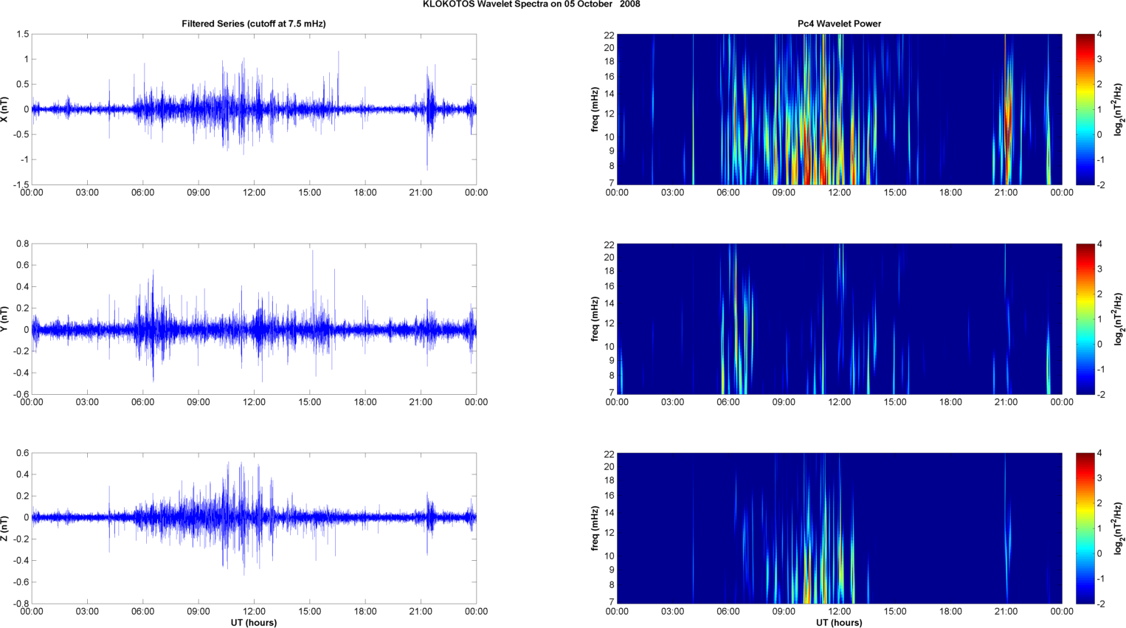This screenshot has height=628, width=1126.
Task: Click the X (nT) axis label
Action: pyautogui.click(x=4, y=109)
